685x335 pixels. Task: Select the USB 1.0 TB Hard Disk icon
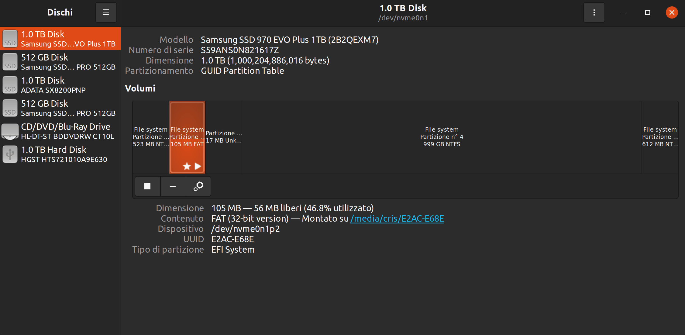coord(10,154)
